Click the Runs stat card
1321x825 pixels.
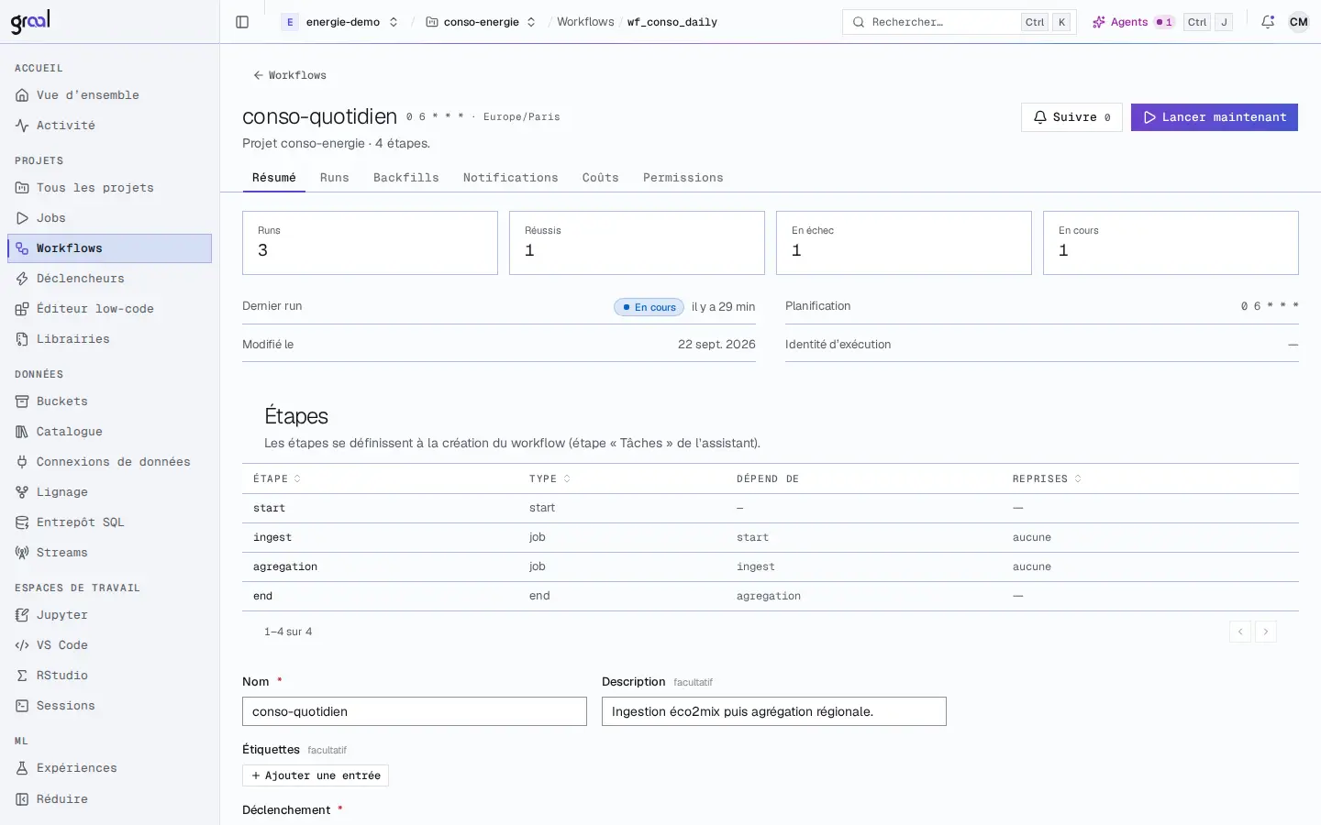(370, 243)
